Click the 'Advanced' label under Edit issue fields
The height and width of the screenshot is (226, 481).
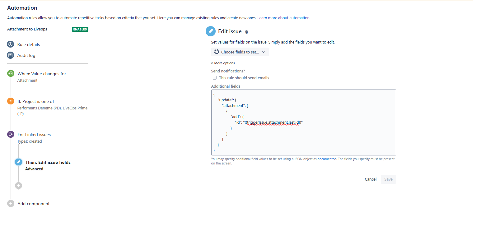[34, 169]
